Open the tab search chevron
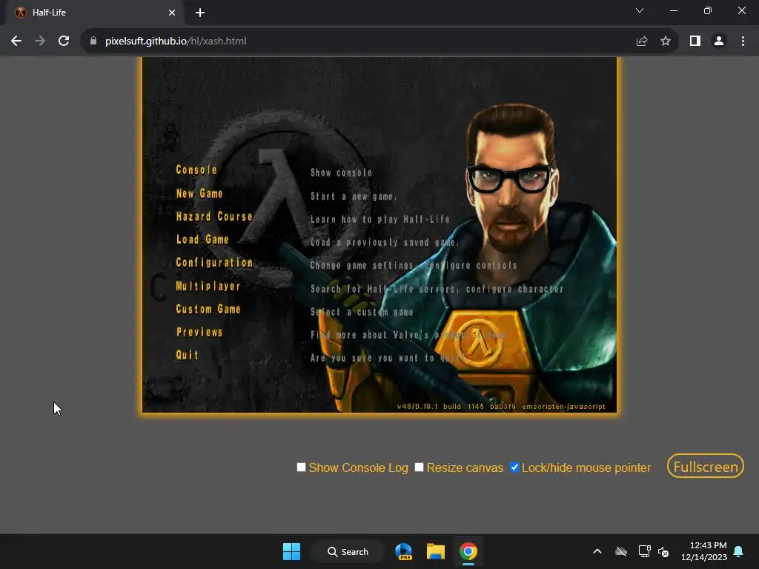This screenshot has width=759, height=569. pos(640,10)
